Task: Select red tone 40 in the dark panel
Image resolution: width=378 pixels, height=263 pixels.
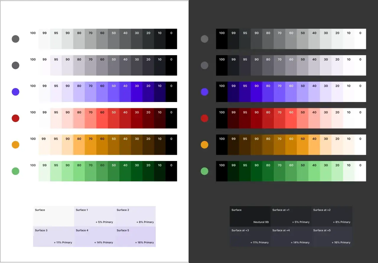Action: pos(314,118)
